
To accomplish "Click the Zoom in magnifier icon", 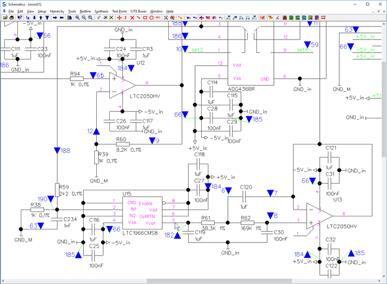I will pyautogui.click(x=77, y=17).
